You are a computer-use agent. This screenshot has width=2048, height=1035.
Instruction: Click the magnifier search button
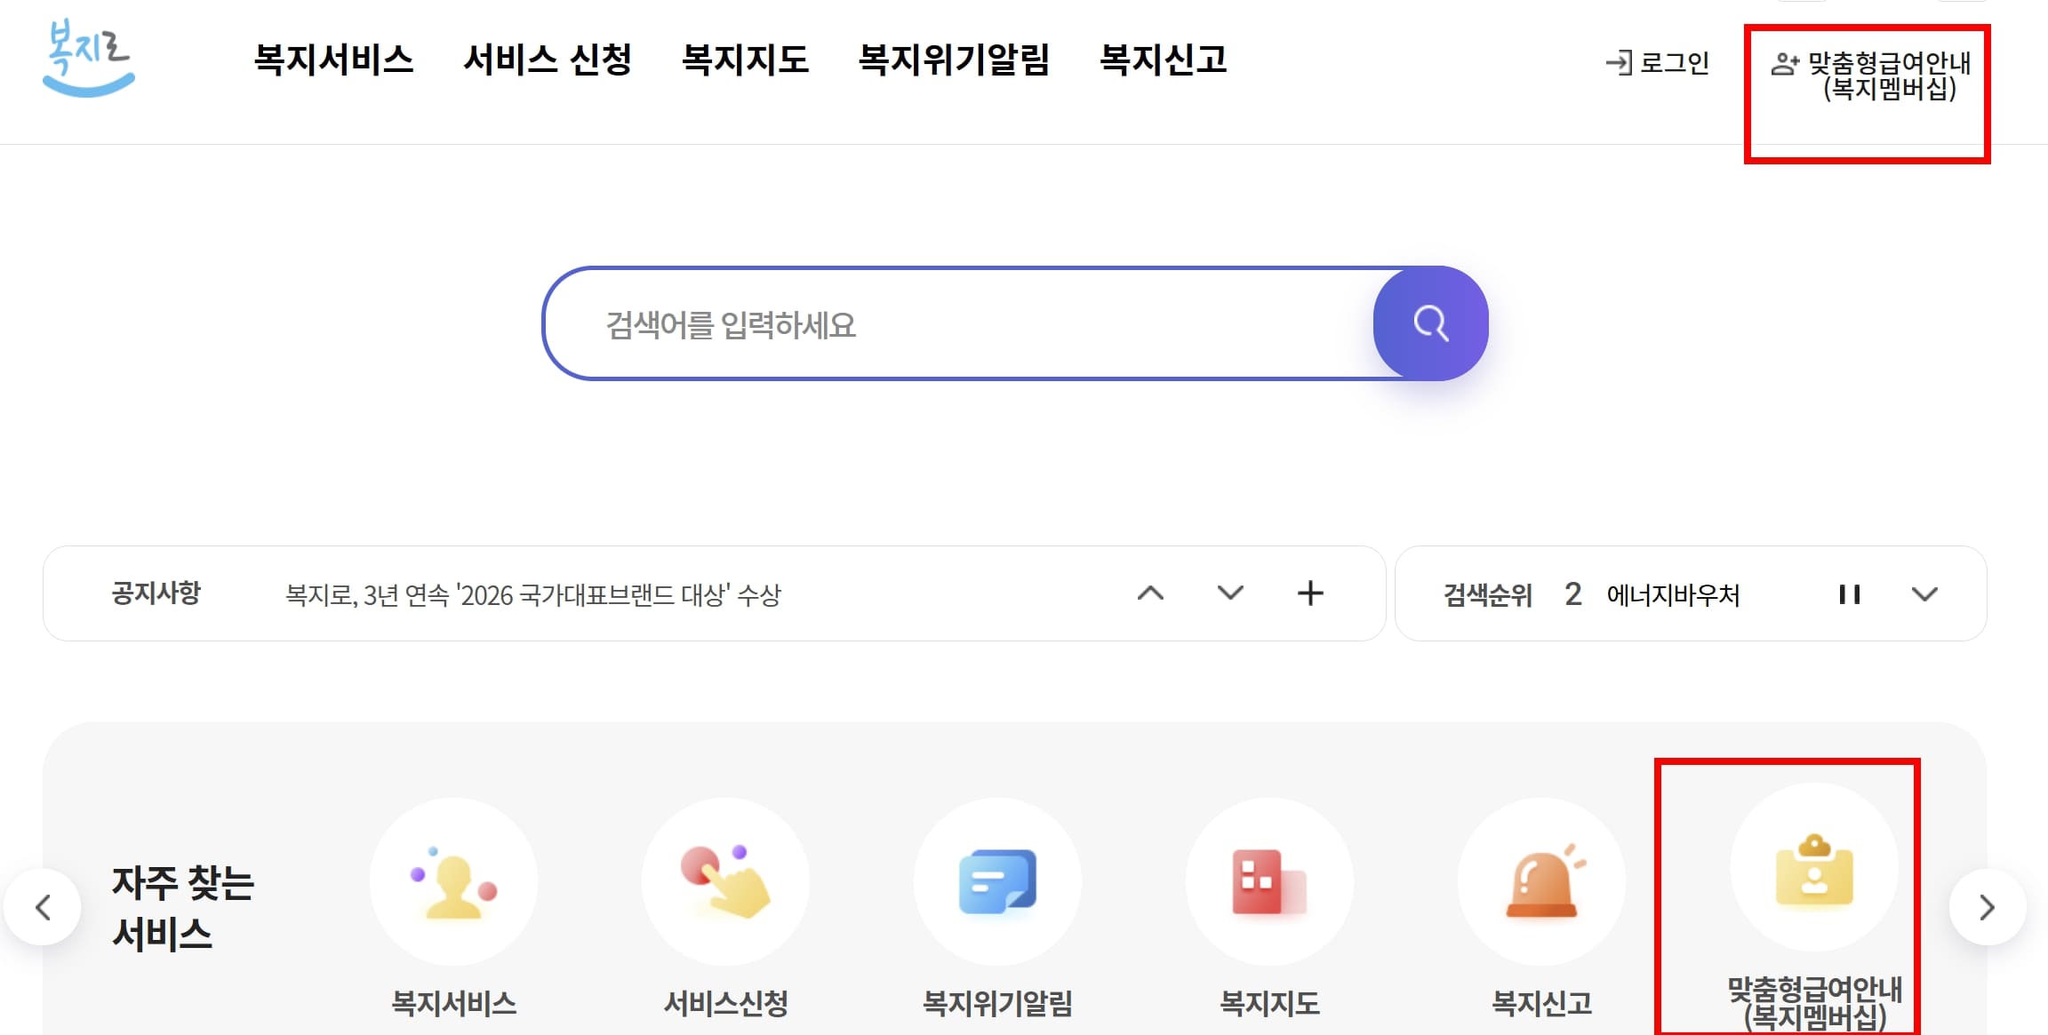click(x=1430, y=323)
